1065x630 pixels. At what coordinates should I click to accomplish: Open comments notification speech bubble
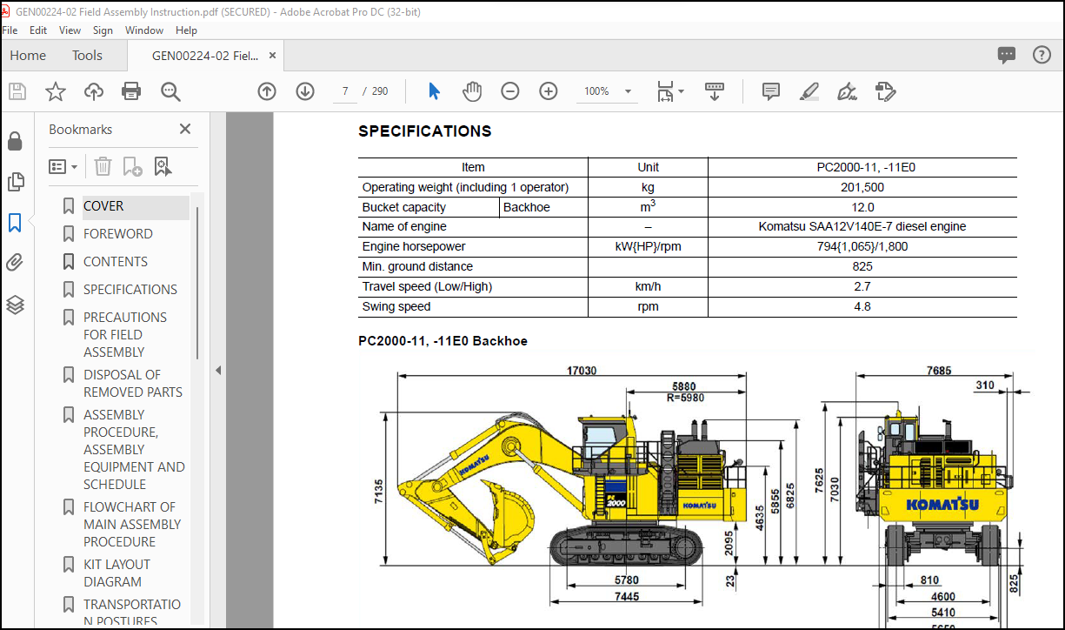pyautogui.click(x=1007, y=55)
